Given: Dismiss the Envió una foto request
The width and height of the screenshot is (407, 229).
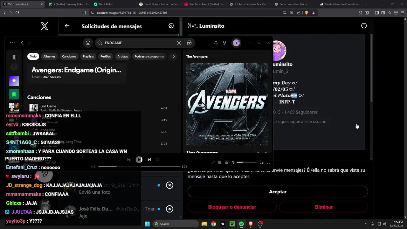Looking at the screenshot, I should click(170, 185).
